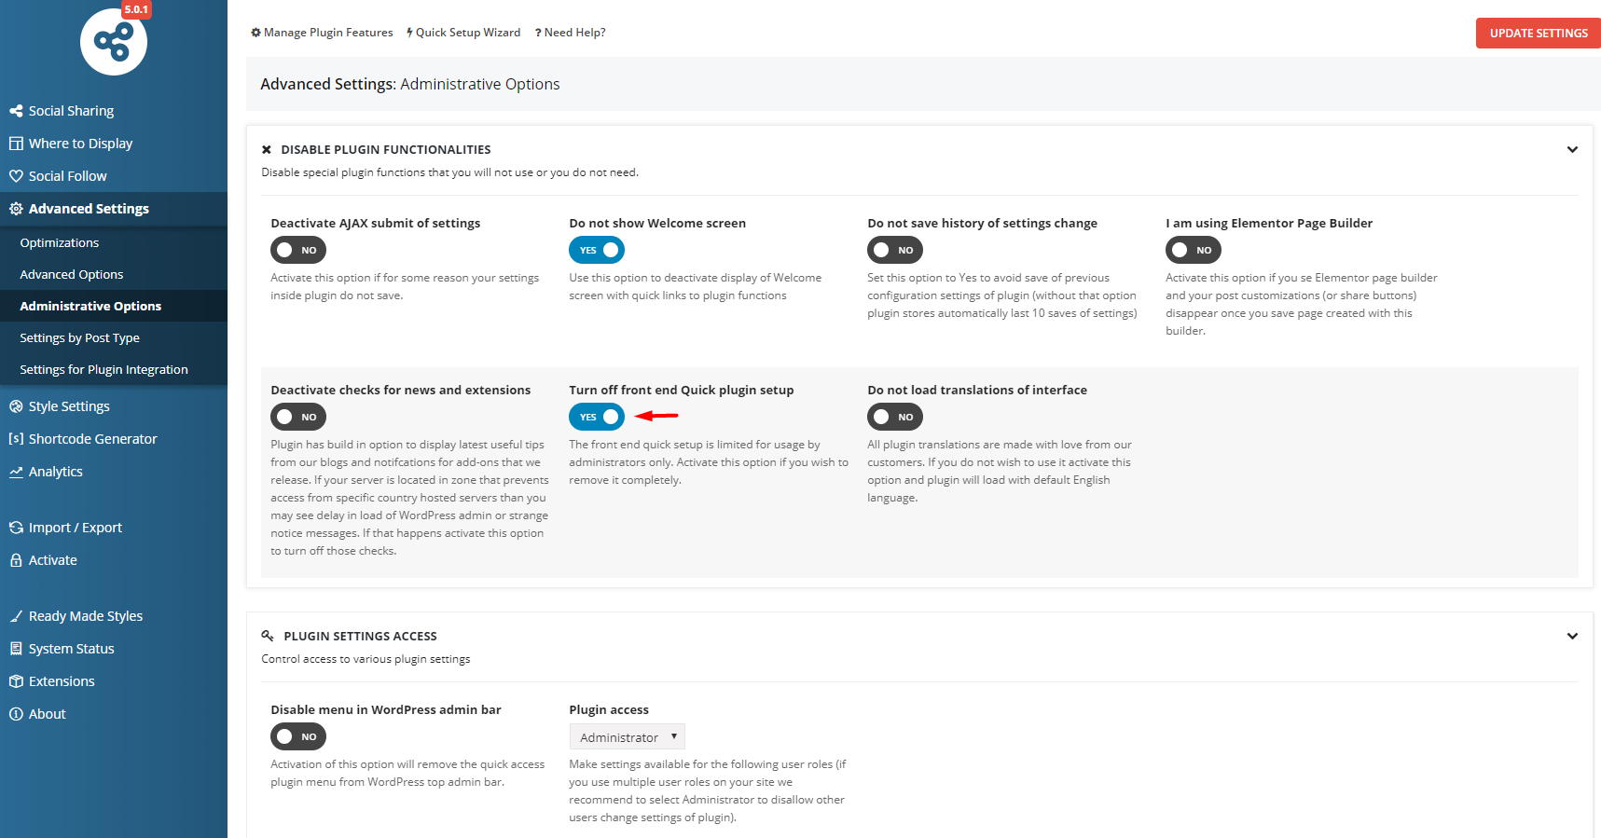Image resolution: width=1601 pixels, height=838 pixels.
Task: Click the Social Follow heart icon
Action: coord(16,176)
